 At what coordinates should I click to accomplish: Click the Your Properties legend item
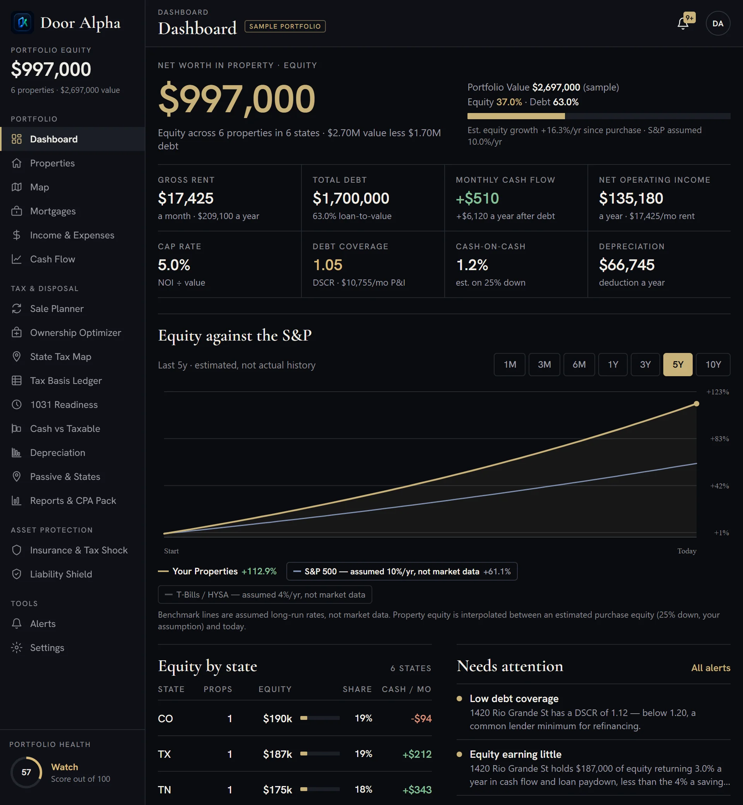click(x=217, y=571)
